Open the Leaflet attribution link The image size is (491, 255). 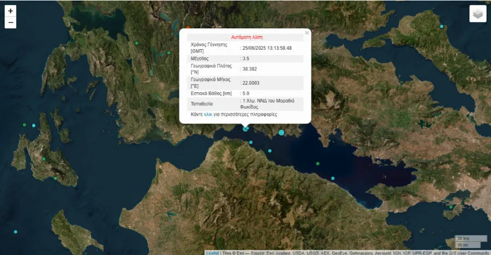click(212, 253)
